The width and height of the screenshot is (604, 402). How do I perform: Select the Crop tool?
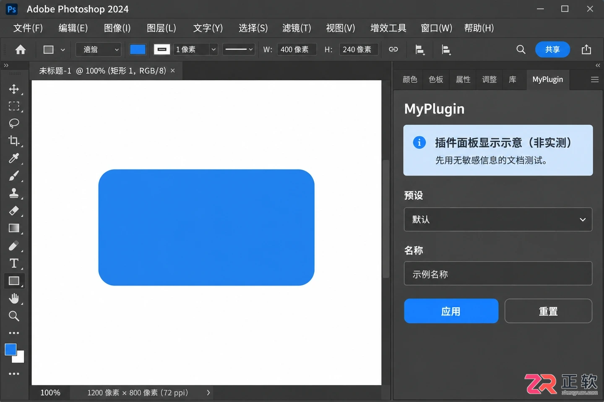point(14,141)
